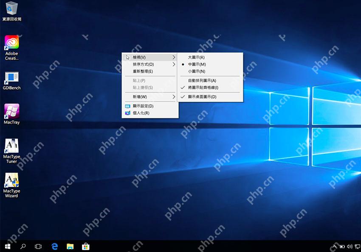Click 顯示設定(D) display settings icon

tap(127, 106)
